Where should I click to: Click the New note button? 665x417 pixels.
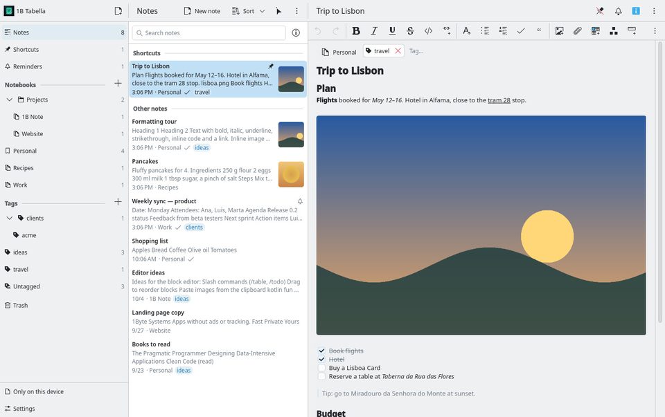coord(202,11)
